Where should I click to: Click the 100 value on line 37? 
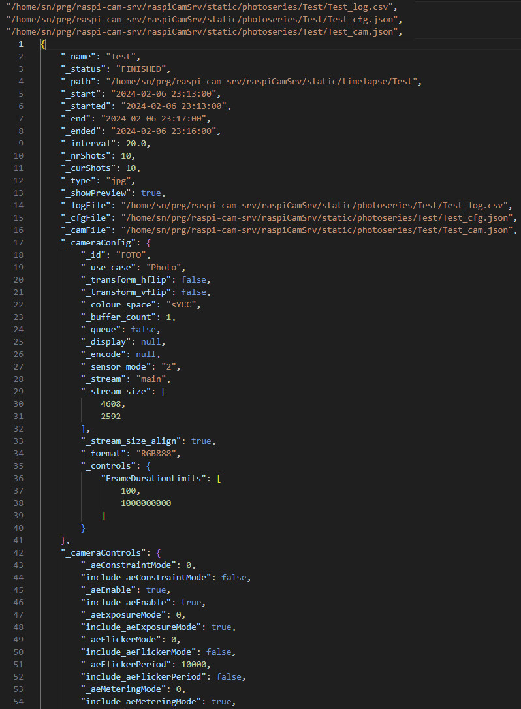pyautogui.click(x=129, y=490)
